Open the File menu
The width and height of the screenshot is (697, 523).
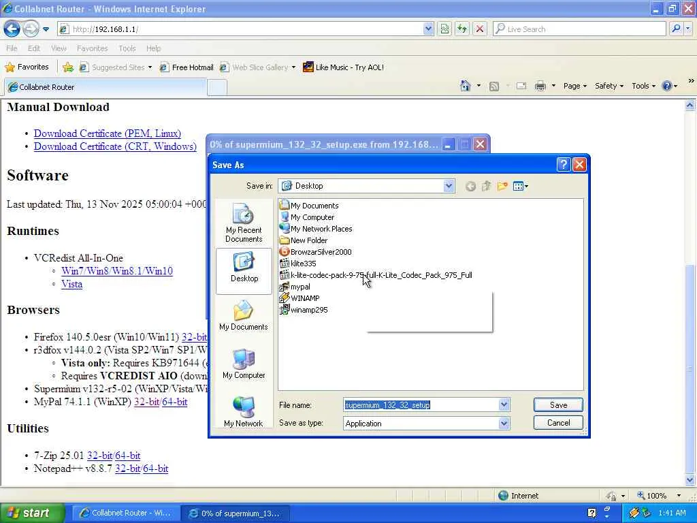pyautogui.click(x=12, y=48)
